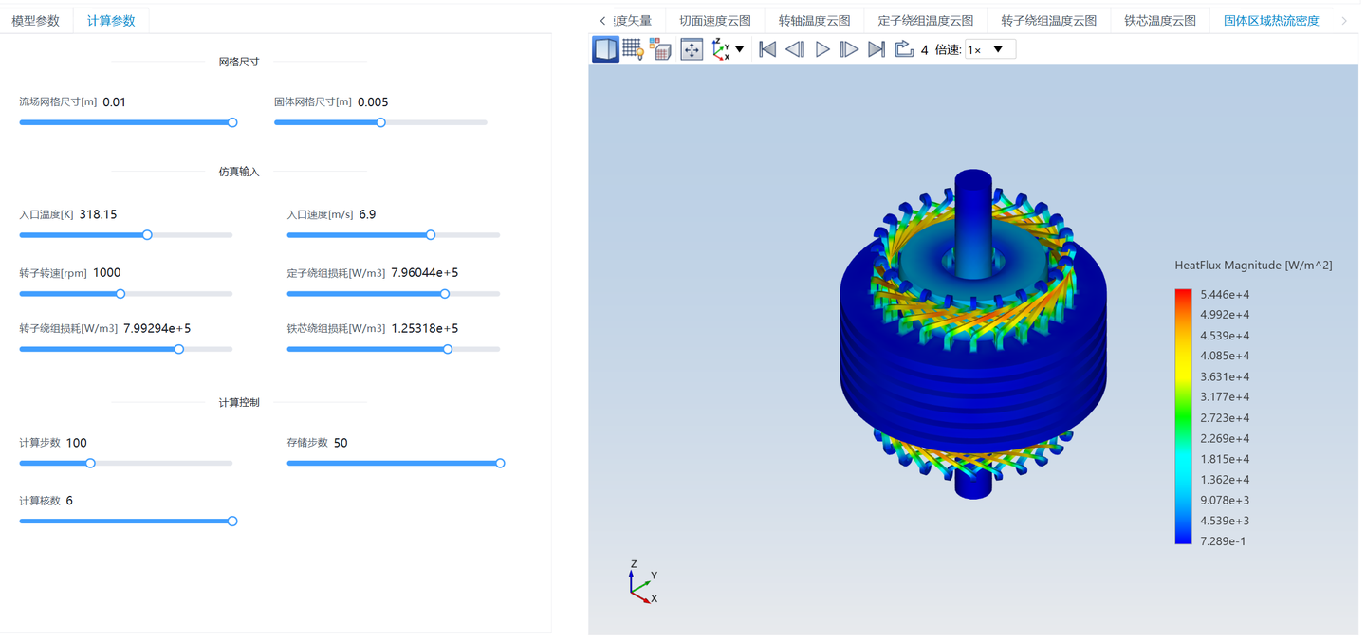Screen dimensions: 1366x641
Task: Click the 入口温度 value 318.15
Action: pos(99,214)
